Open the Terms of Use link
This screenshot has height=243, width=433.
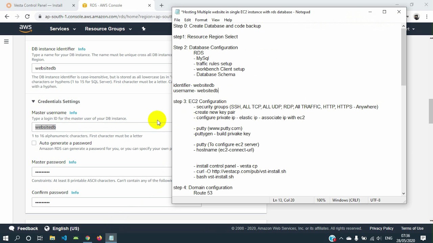click(x=412, y=228)
